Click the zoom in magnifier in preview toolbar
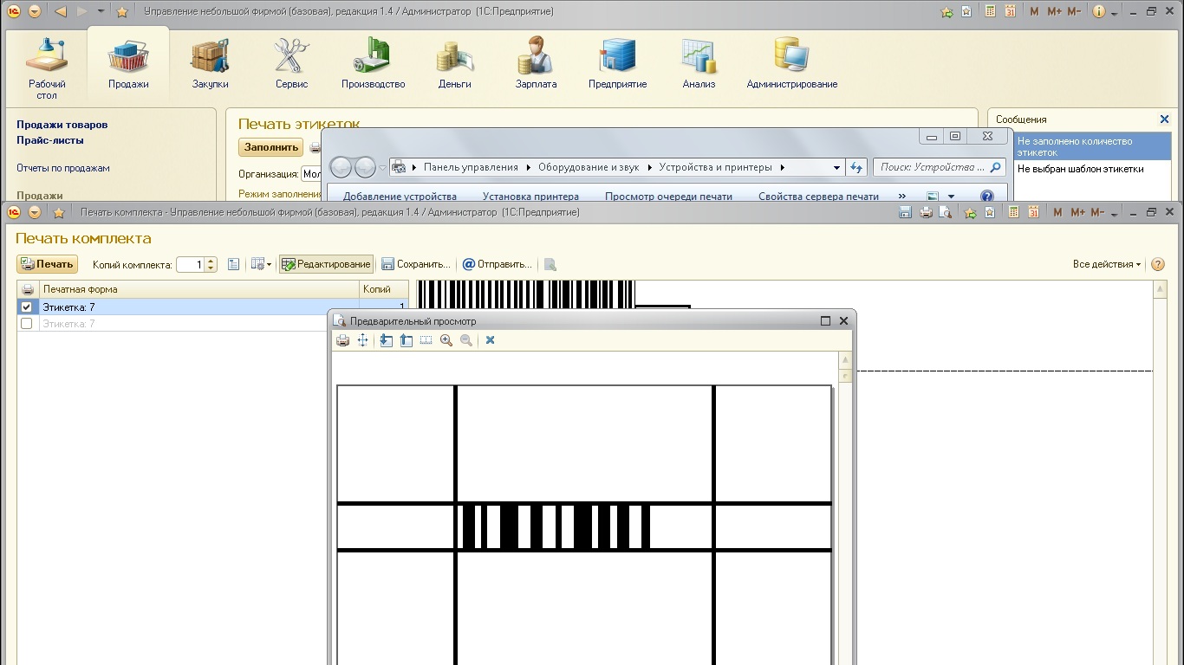The width and height of the screenshot is (1184, 665). click(446, 340)
